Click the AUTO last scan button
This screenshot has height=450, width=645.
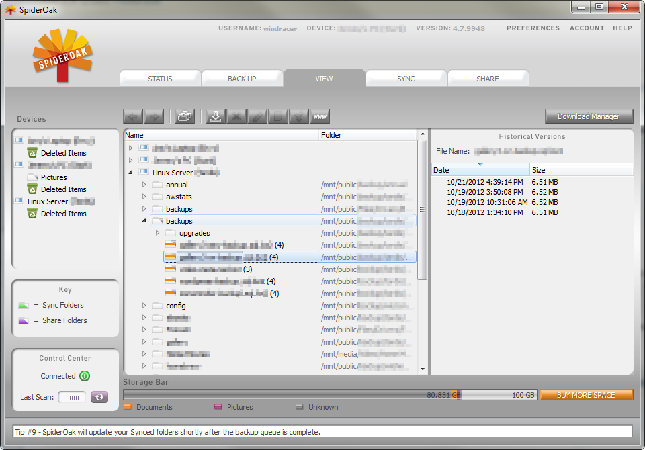click(72, 398)
